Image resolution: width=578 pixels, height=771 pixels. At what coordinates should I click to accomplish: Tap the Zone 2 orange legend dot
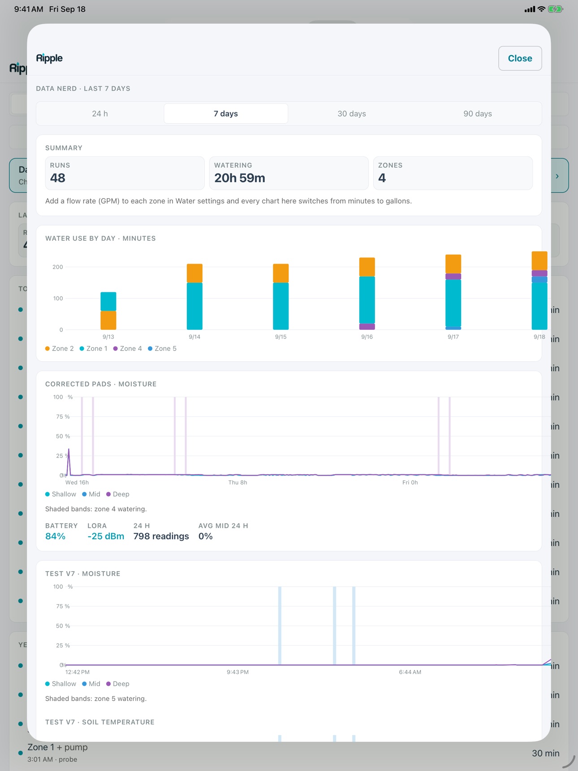[47, 348]
